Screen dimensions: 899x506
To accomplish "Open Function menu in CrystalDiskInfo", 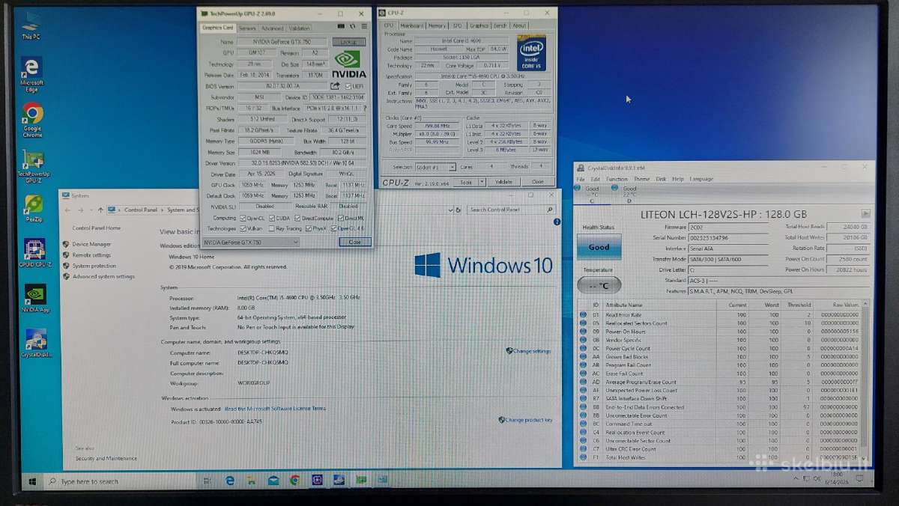I will (x=617, y=179).
